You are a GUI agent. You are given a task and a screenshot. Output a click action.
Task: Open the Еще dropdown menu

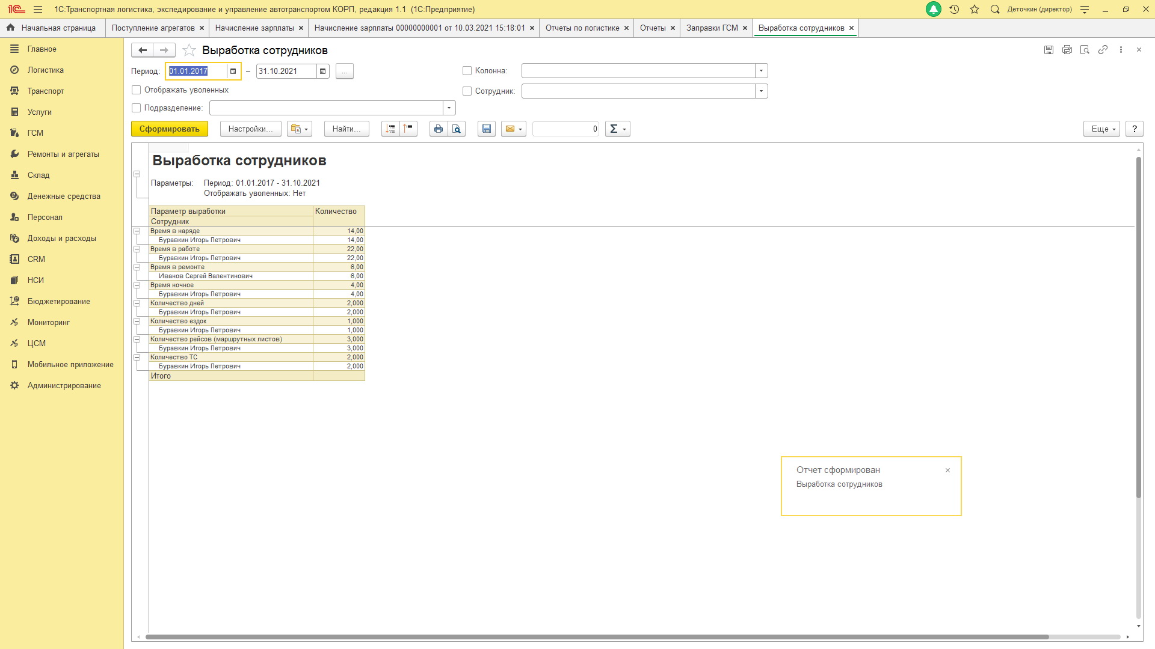[1101, 129]
